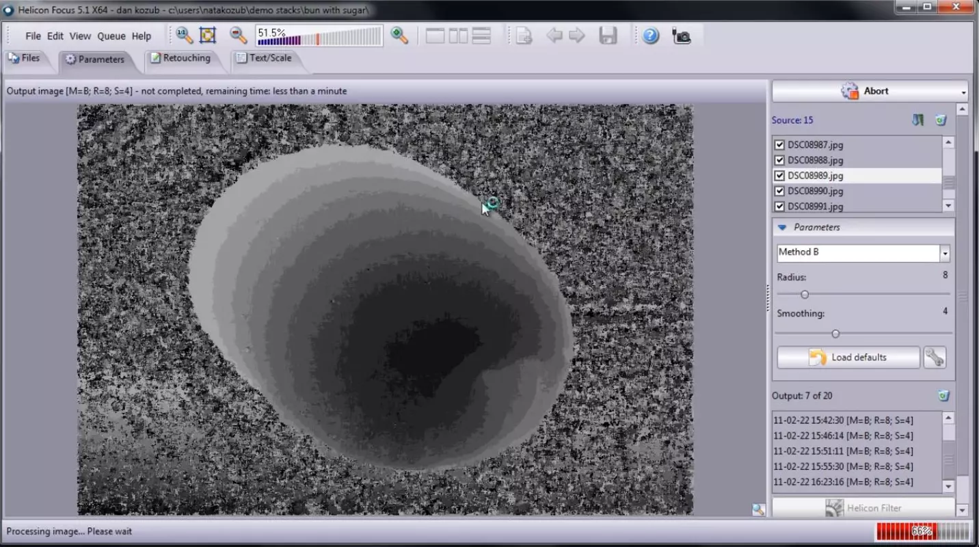Screen dimensions: 979x547
Task: Select the side-by-side split view icon
Action: tap(458, 36)
